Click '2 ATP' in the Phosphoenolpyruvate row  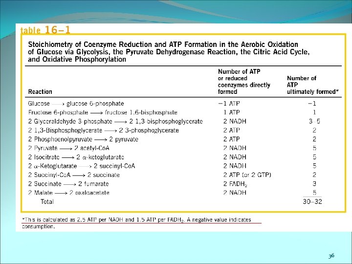[232, 139]
